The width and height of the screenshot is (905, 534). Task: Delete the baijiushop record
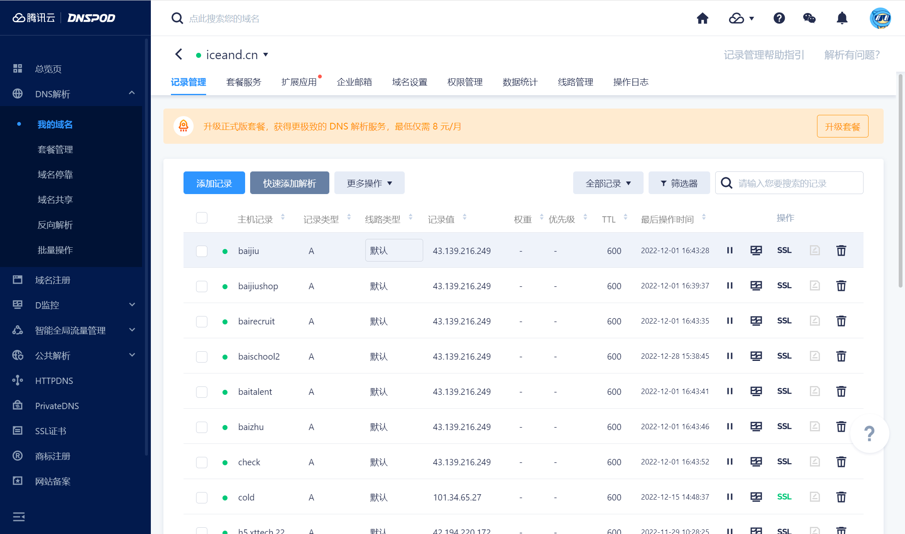click(x=841, y=286)
